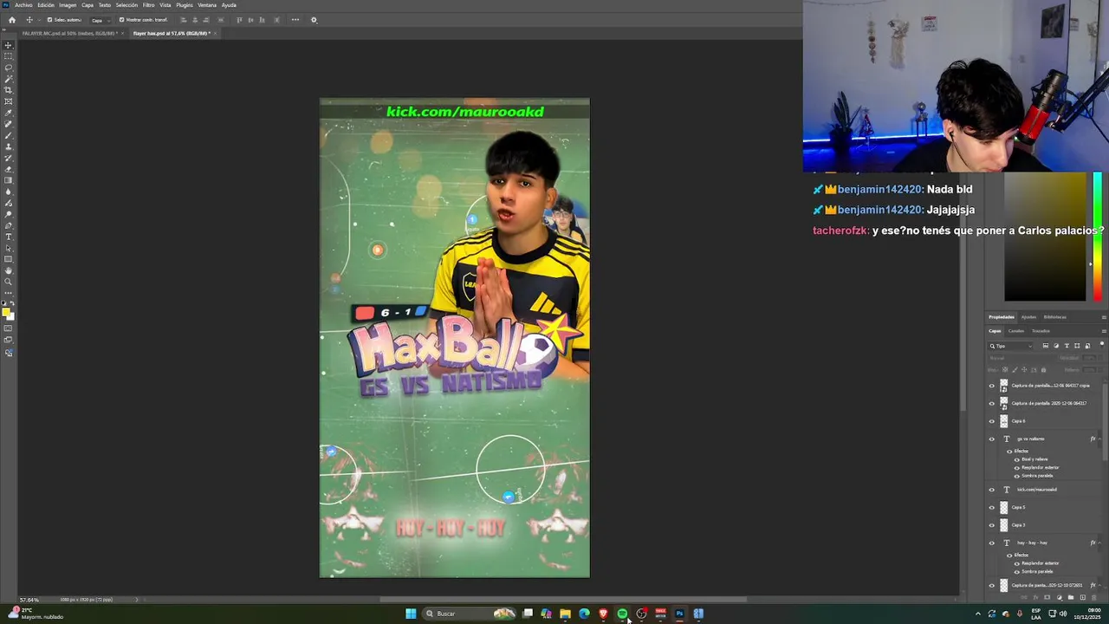Screen dimensions: 1109x624
Task: Select the Horizontal Type tool
Action: coord(9,237)
